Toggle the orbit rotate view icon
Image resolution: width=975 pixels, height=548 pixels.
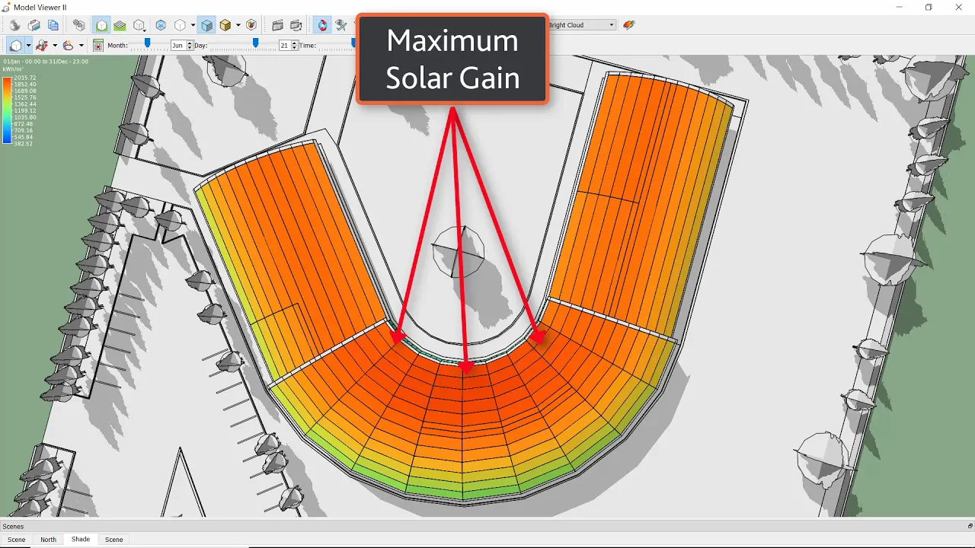click(323, 25)
